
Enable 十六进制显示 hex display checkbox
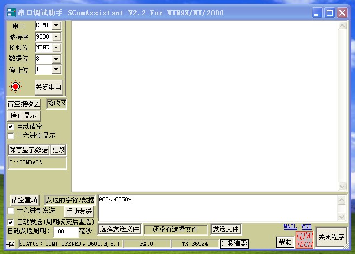click(x=11, y=136)
